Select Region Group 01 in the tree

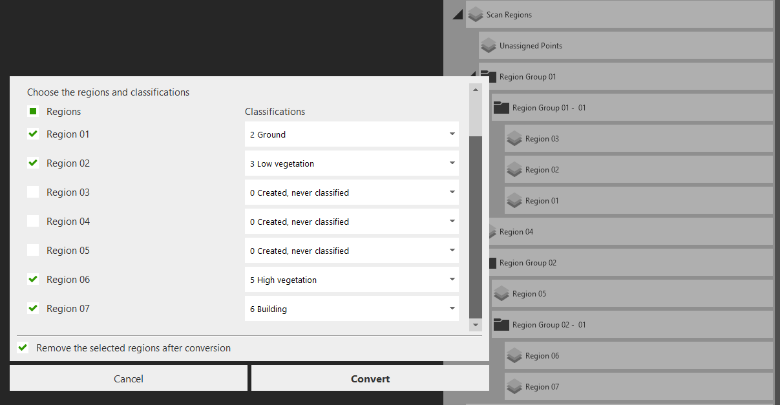626,76
